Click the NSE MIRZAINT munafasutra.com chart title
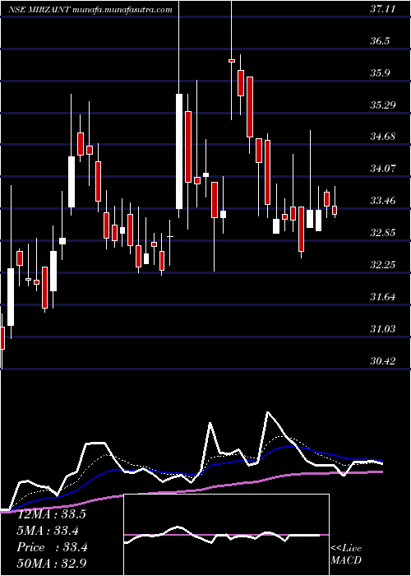411x576 pixels. click(x=90, y=10)
